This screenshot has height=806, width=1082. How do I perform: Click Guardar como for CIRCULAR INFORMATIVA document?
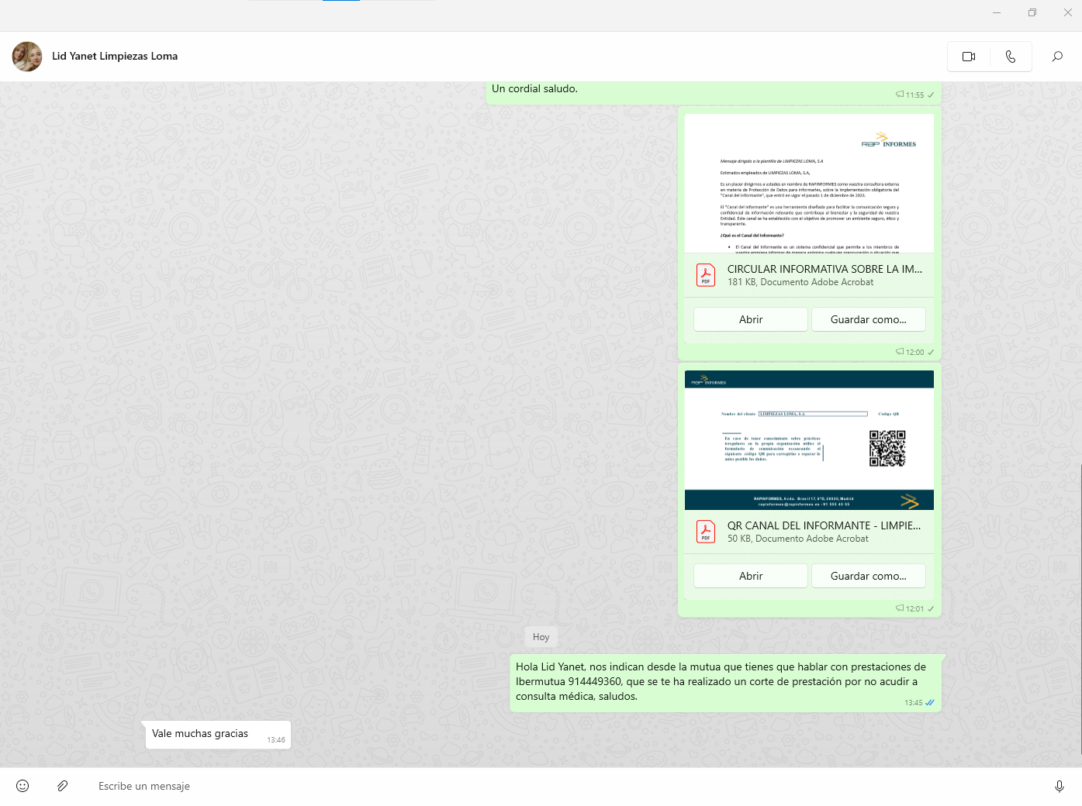coord(868,319)
